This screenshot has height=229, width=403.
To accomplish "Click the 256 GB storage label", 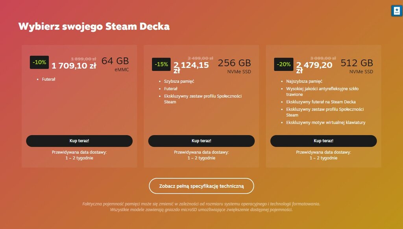I will point(234,63).
